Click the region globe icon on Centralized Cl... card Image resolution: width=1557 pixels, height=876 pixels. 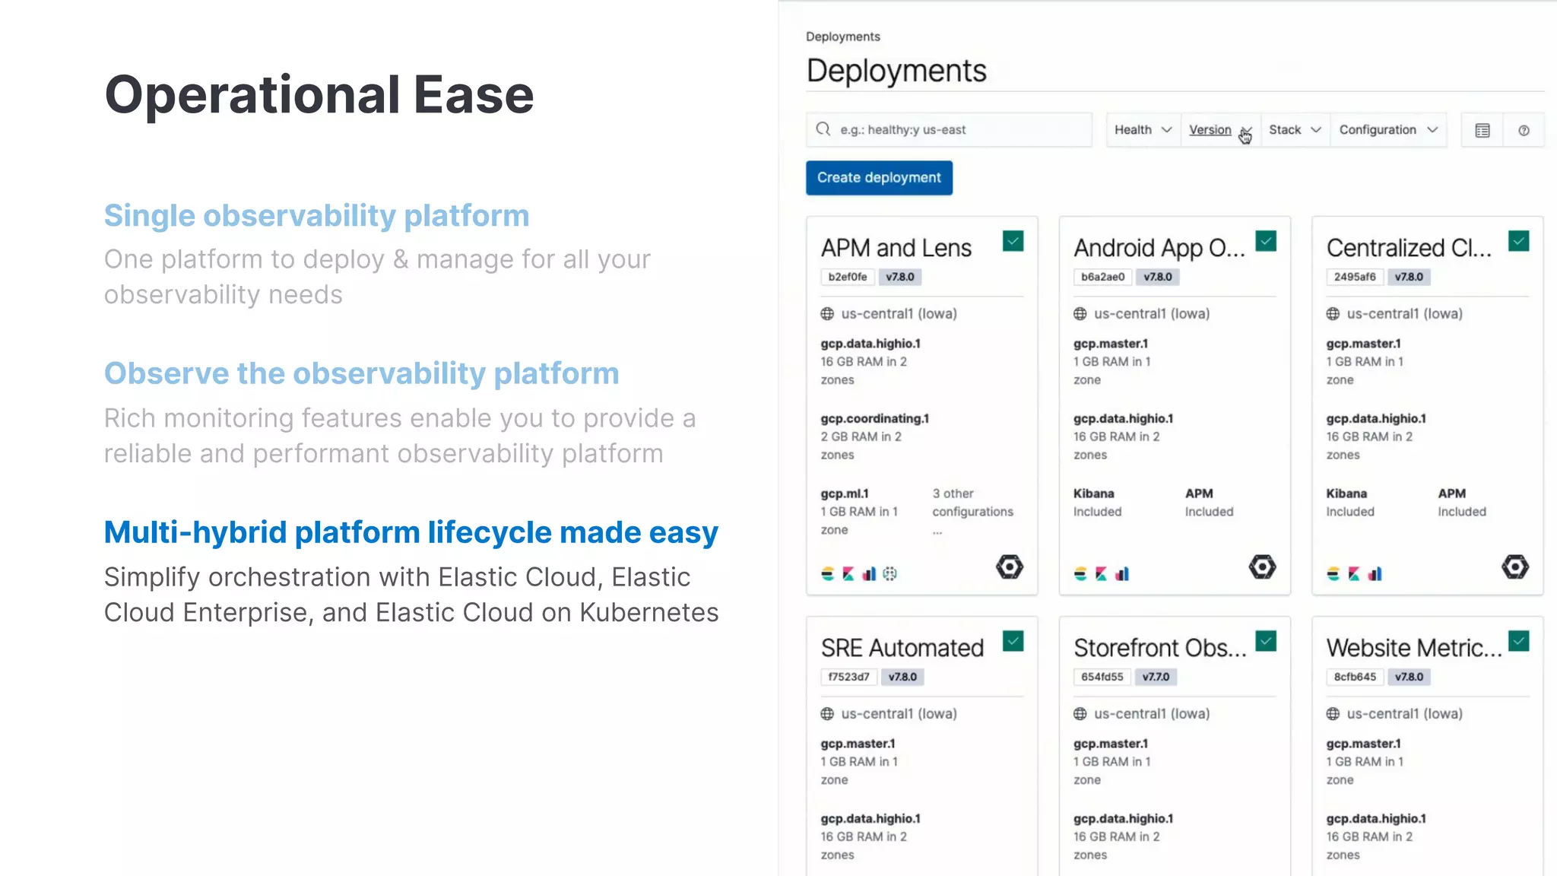[x=1333, y=313]
